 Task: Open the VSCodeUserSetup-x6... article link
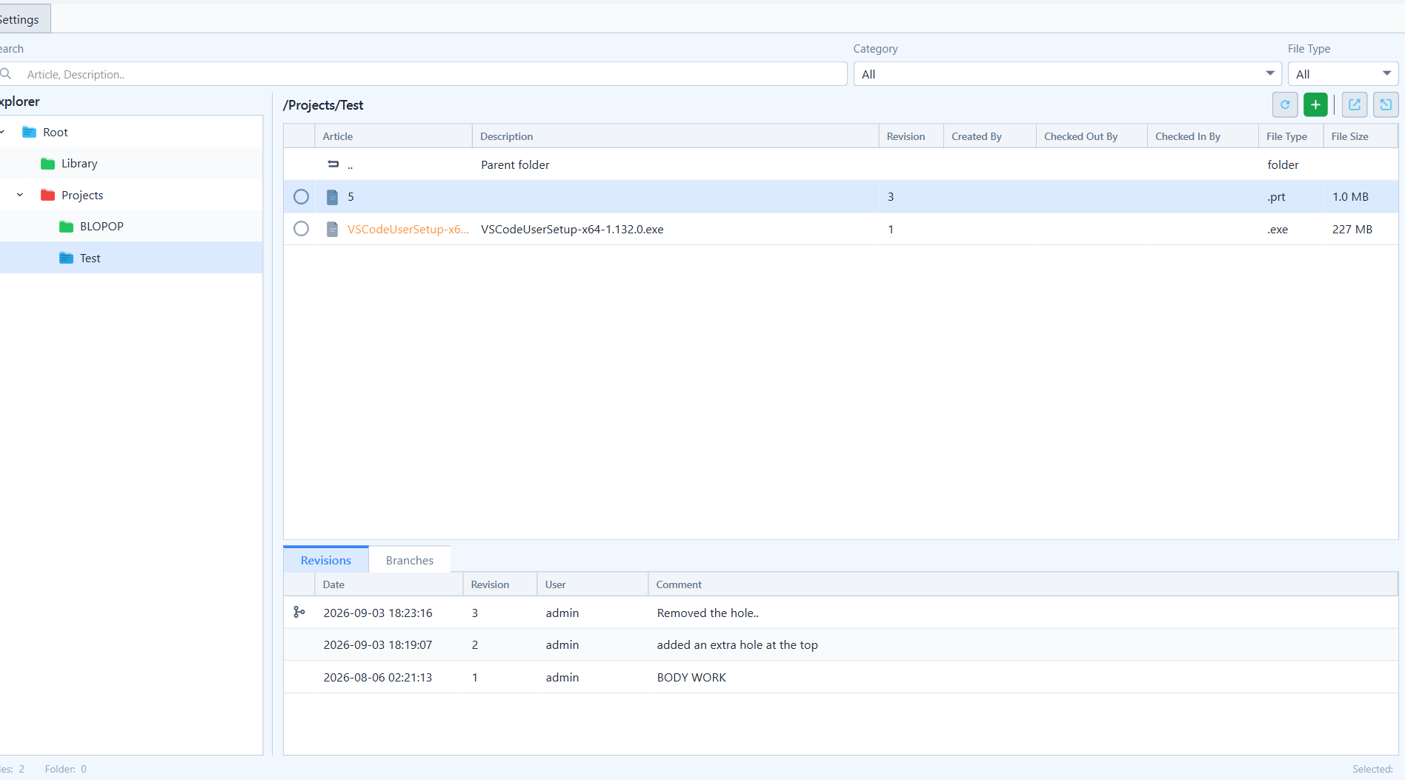click(408, 230)
